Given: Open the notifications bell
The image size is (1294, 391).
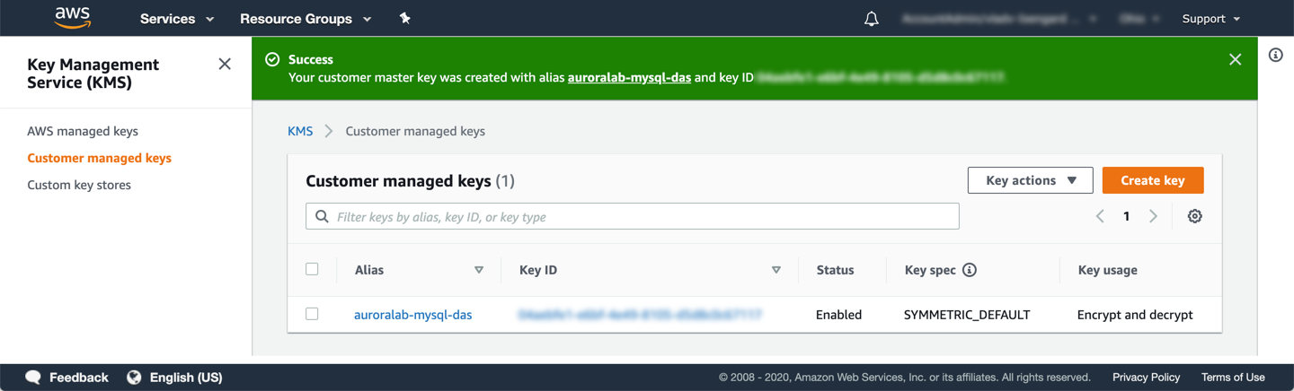Looking at the screenshot, I should (871, 19).
